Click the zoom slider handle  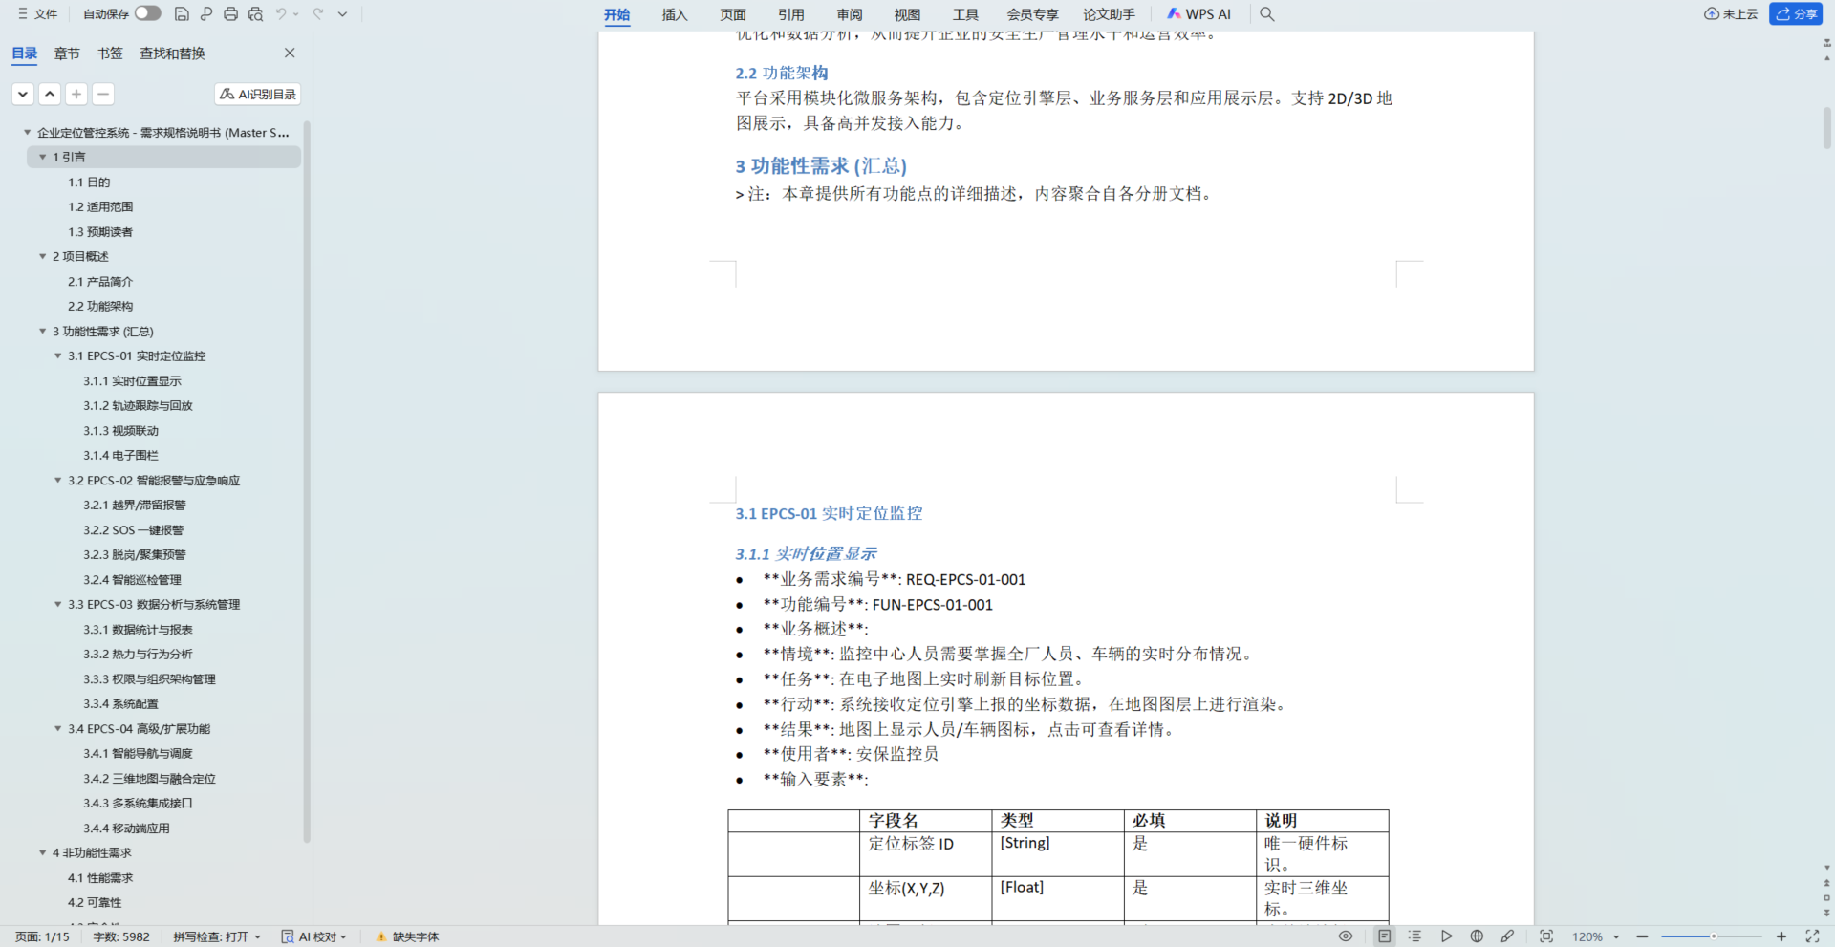[1713, 936]
